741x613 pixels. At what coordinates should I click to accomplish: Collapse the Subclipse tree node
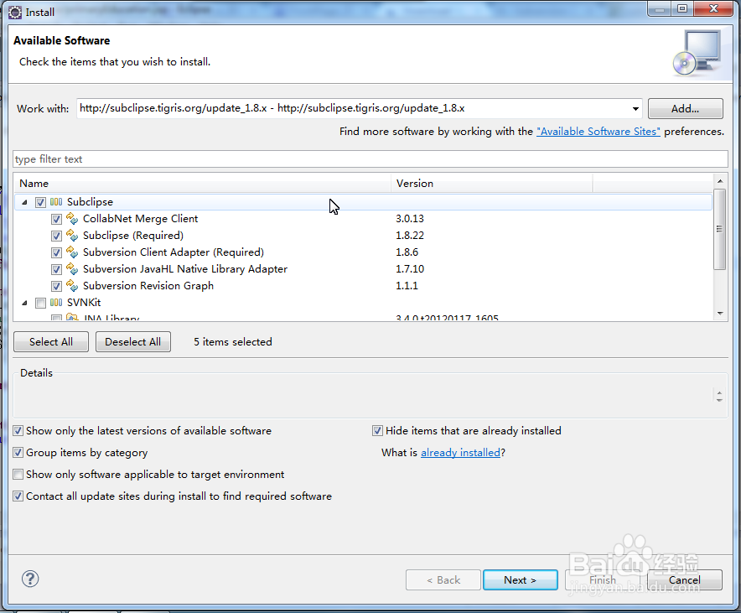pyautogui.click(x=24, y=202)
